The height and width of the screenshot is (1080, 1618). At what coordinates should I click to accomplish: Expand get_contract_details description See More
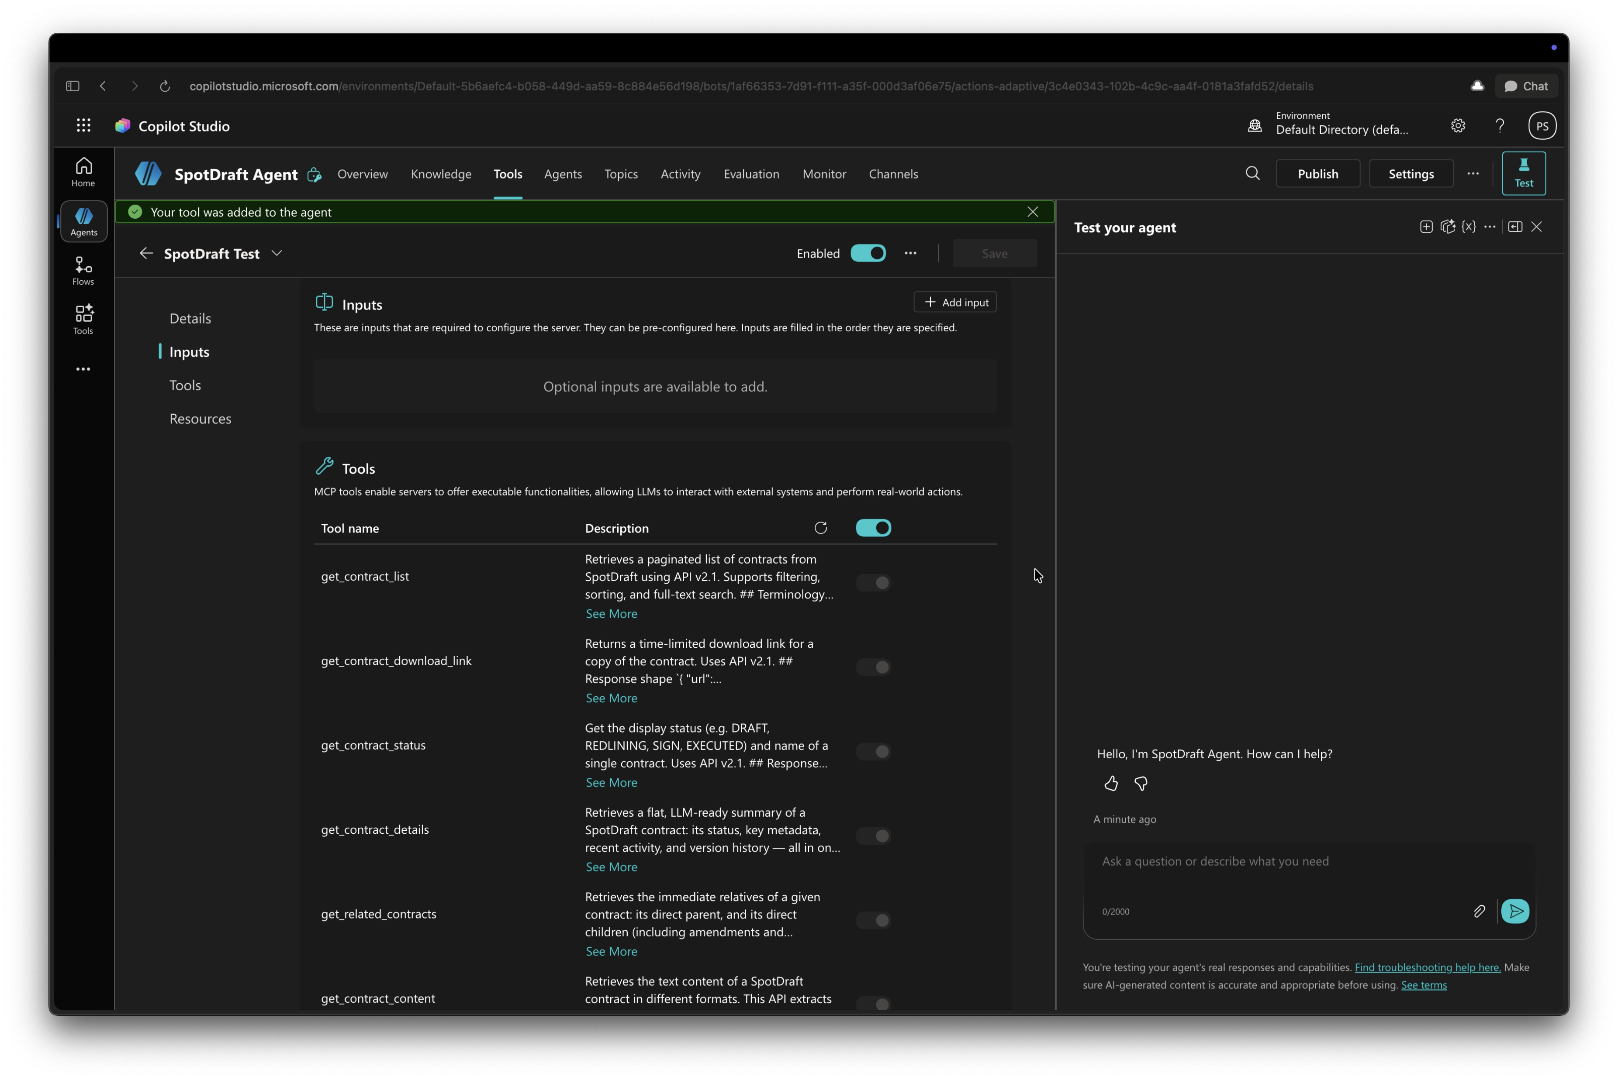[x=611, y=867]
